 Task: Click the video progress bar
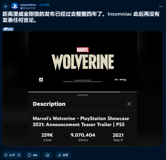coord(83,92)
